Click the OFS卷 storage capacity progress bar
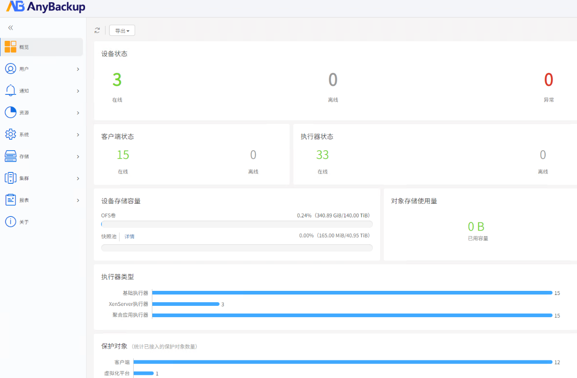 (x=236, y=224)
